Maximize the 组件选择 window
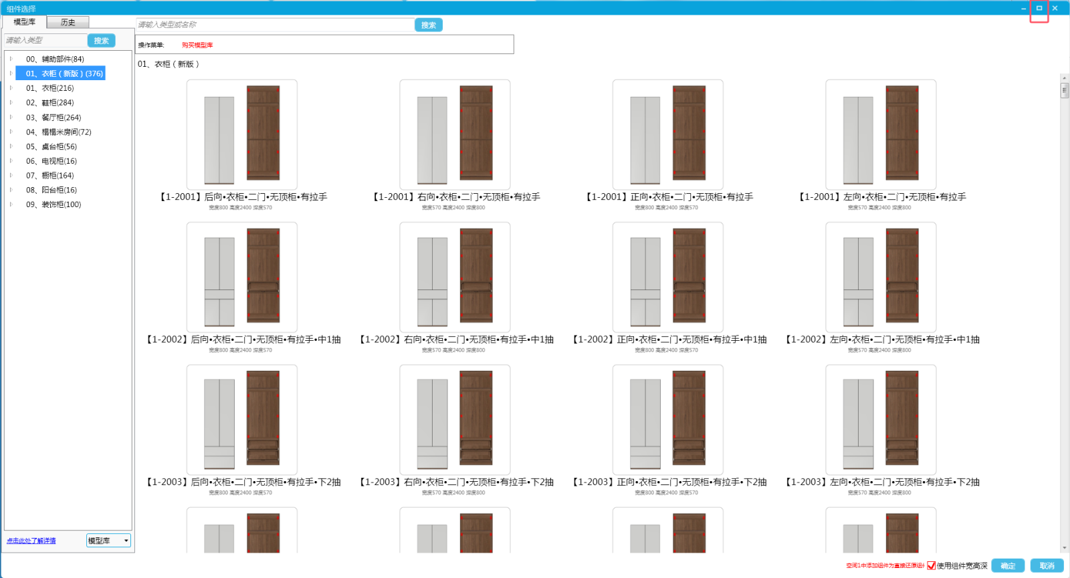Viewport: 1070px width, 578px height. [1039, 8]
